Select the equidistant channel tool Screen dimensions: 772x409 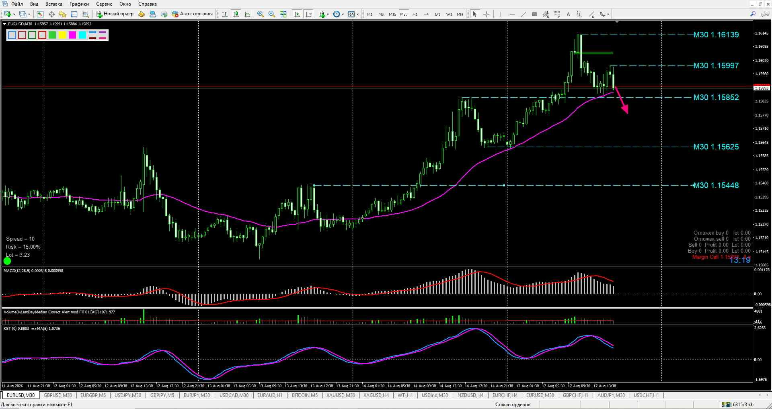click(x=546, y=14)
